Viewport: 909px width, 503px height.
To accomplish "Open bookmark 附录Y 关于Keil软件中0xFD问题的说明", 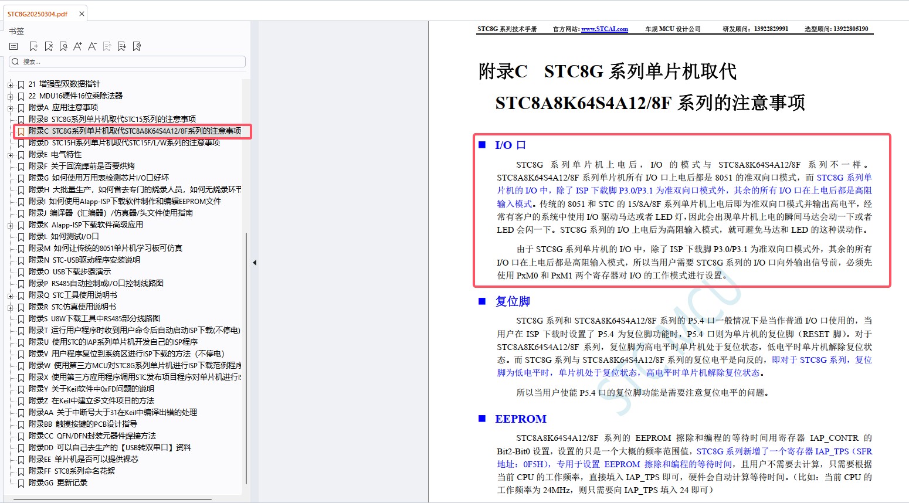I will point(91,389).
